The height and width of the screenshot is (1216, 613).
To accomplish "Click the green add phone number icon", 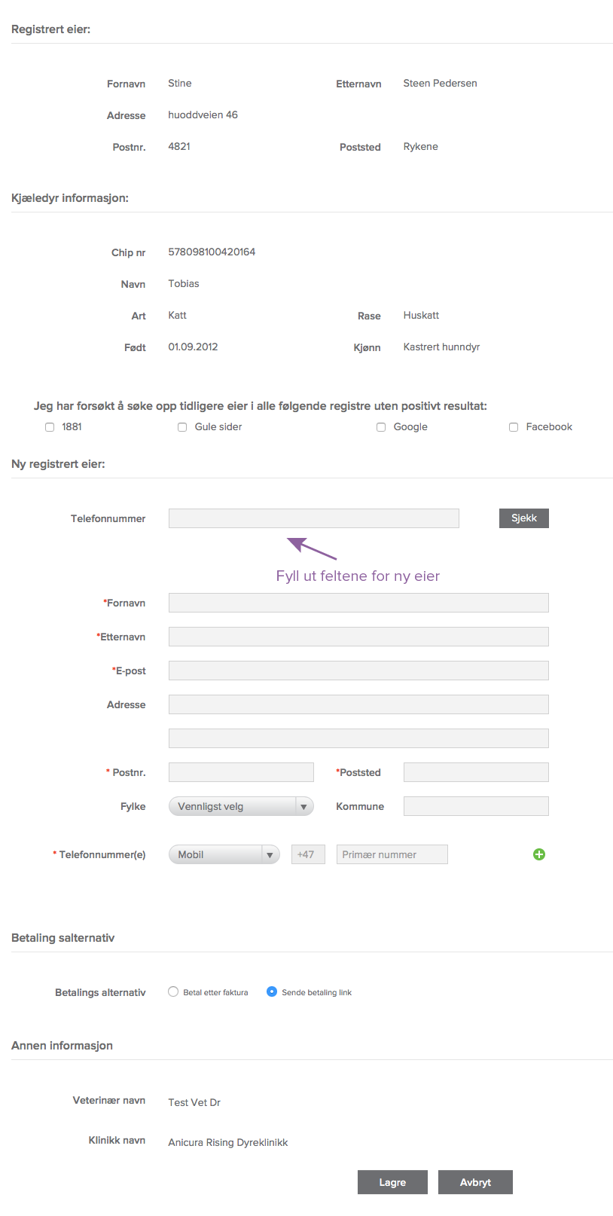I will 538,854.
